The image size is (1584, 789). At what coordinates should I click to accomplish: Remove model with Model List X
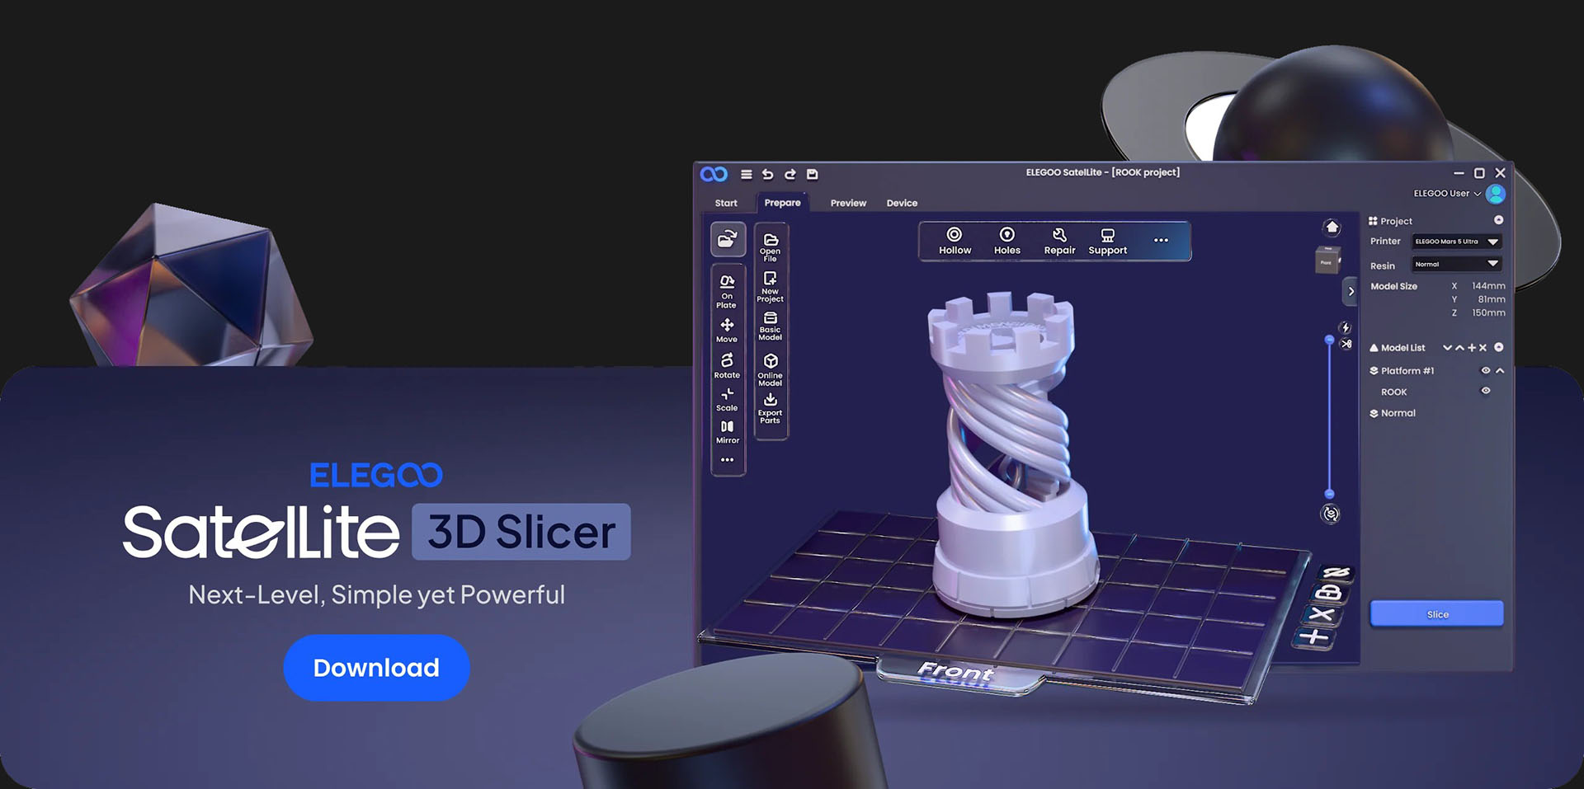pos(1483,348)
